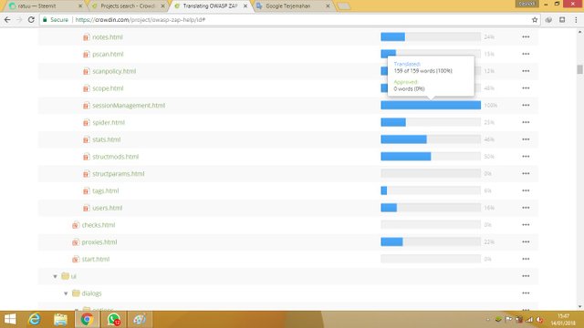This screenshot has height=328, width=584.
Task: Switch to the Steemit tab
Action: click(45, 6)
